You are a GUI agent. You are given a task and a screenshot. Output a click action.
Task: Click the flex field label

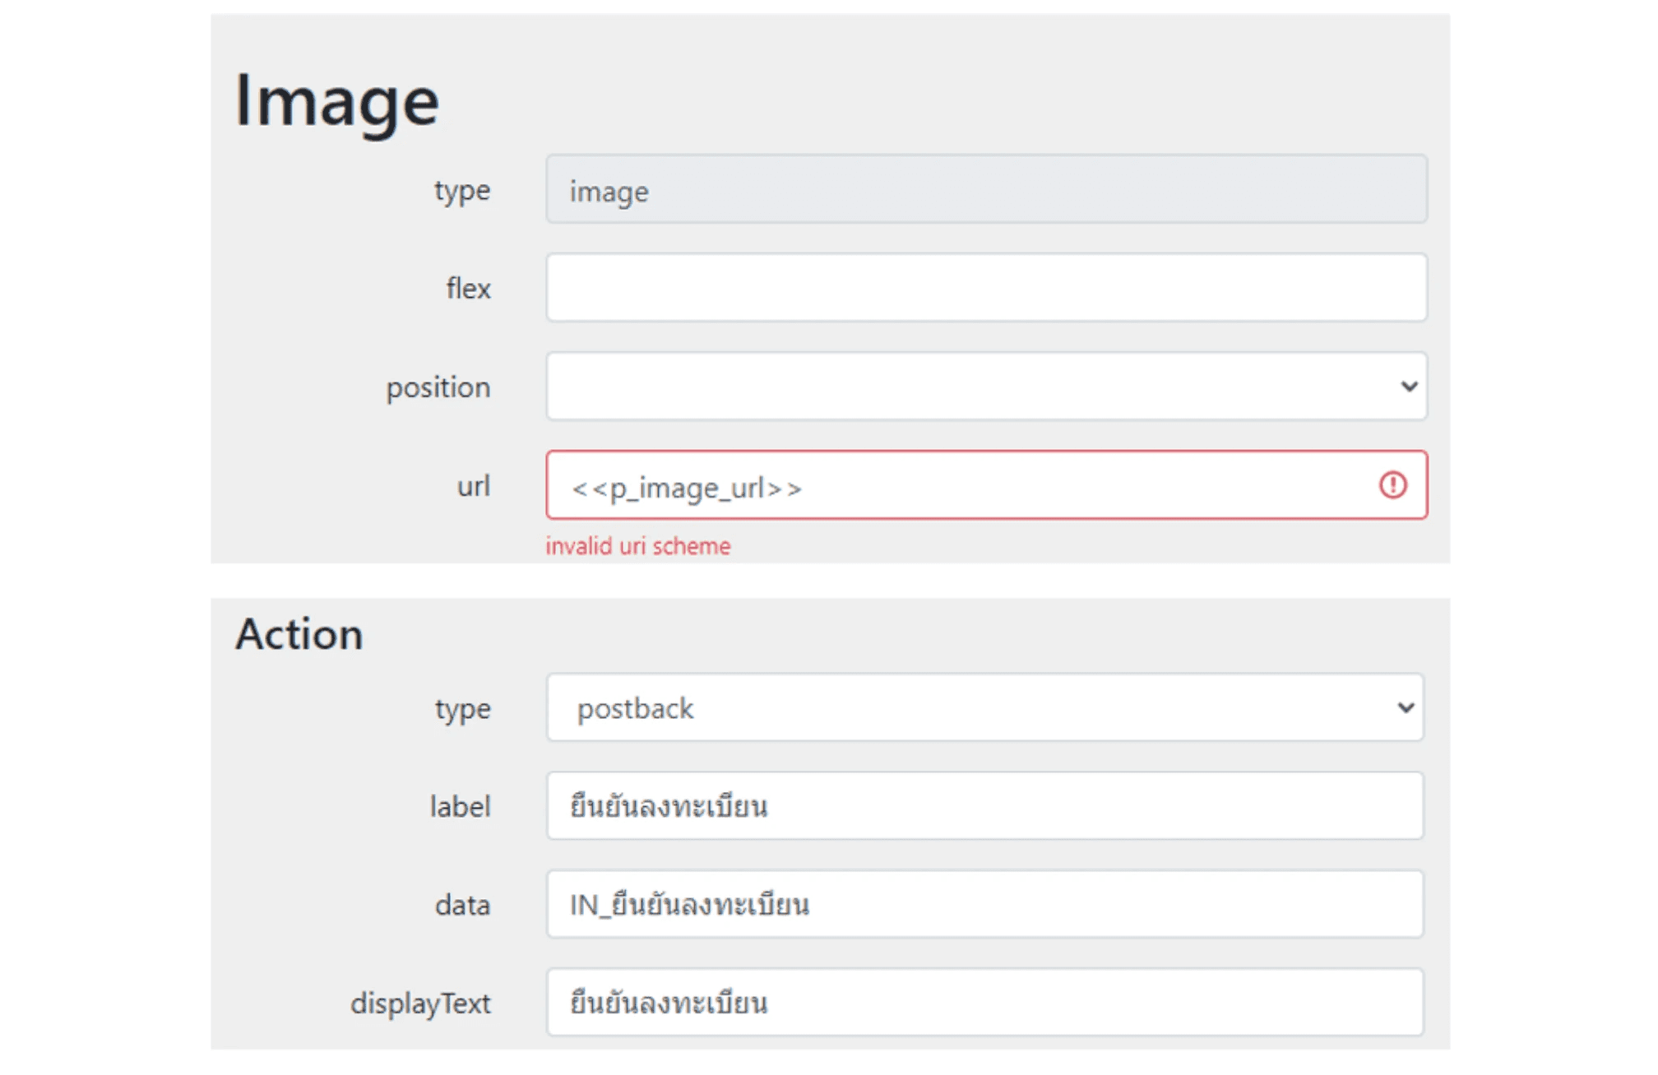(x=467, y=288)
